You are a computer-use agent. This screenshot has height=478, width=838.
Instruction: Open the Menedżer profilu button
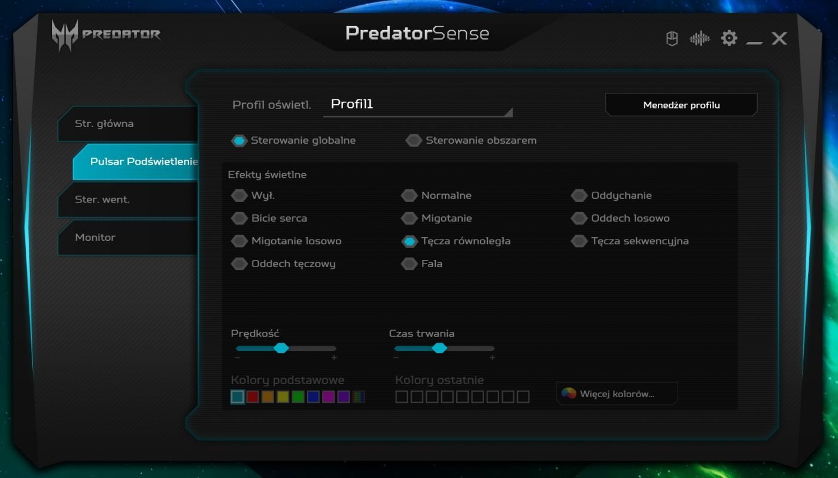point(681,105)
